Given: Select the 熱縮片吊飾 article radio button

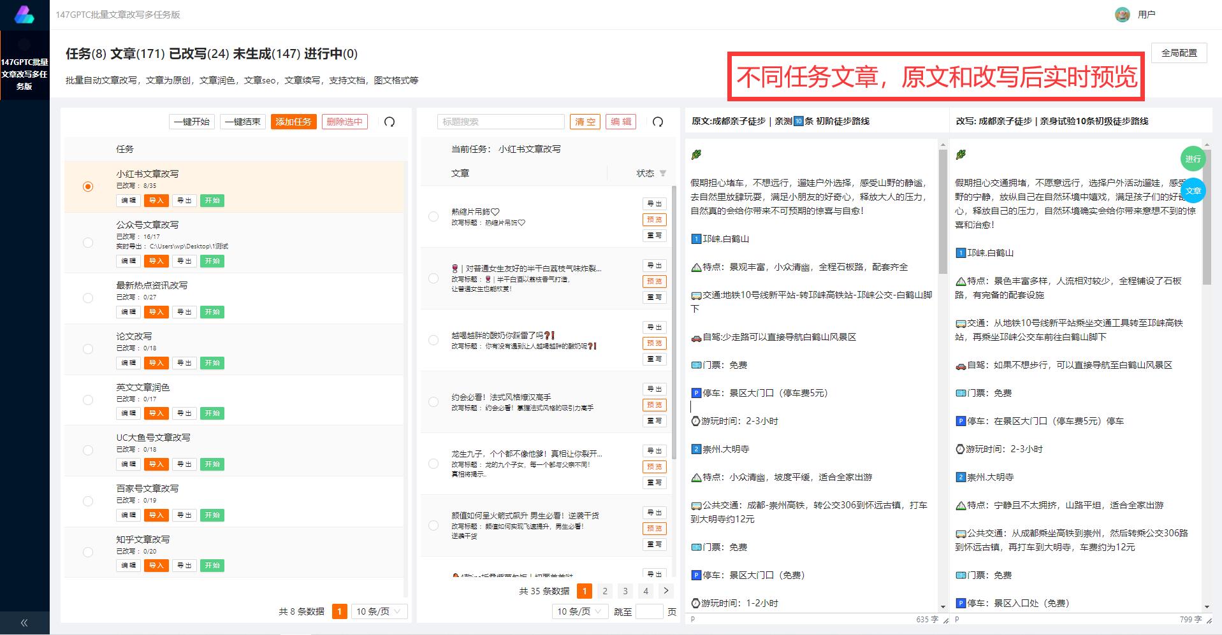Looking at the screenshot, I should point(433,217).
